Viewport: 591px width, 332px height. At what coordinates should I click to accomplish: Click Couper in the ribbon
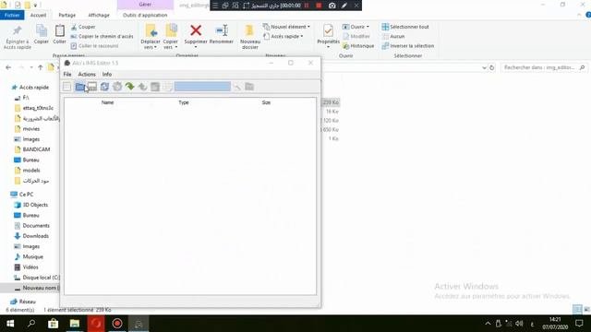[83, 27]
